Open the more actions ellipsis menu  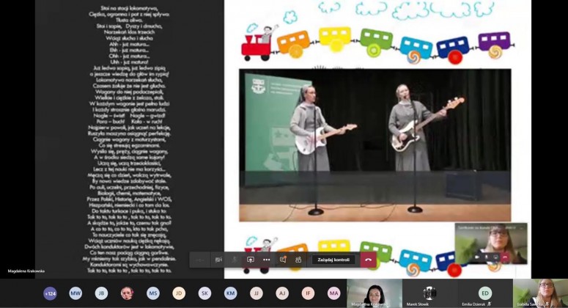click(267, 260)
